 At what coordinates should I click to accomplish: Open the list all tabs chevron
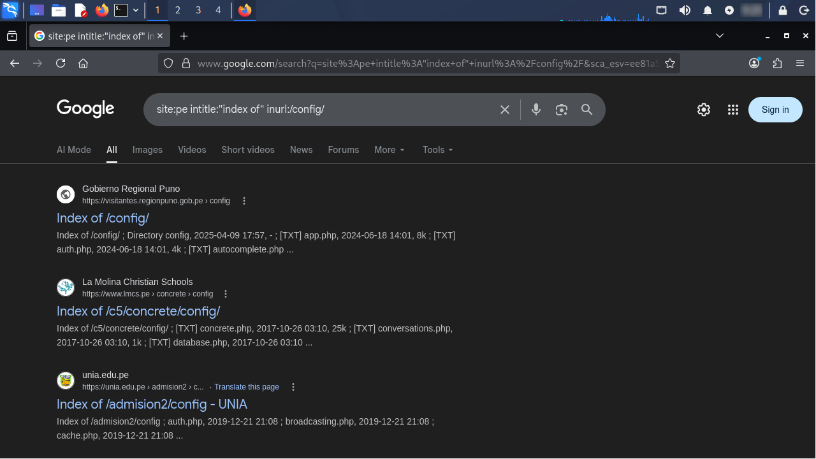pos(719,36)
